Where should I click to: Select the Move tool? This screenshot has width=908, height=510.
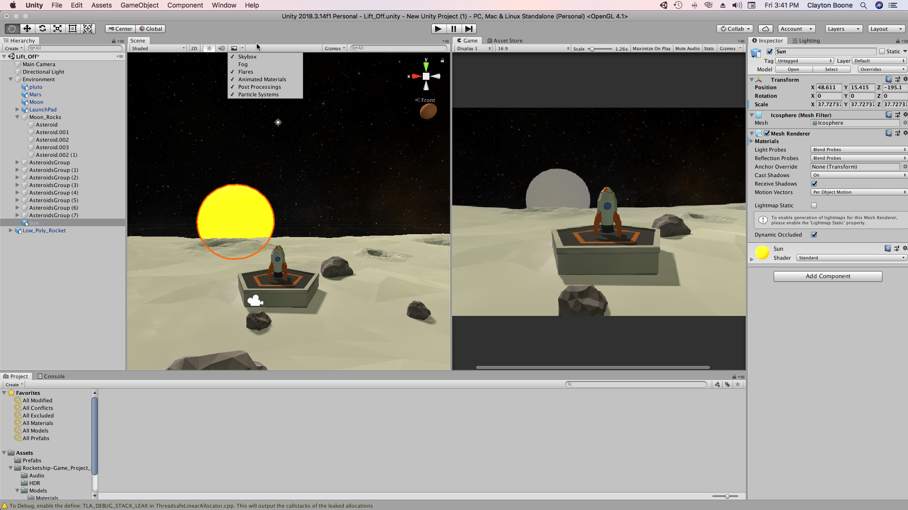pyautogui.click(x=27, y=29)
